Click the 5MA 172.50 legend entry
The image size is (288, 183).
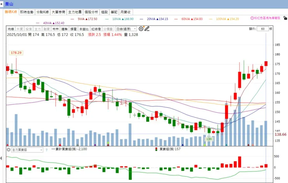tap(84, 19)
